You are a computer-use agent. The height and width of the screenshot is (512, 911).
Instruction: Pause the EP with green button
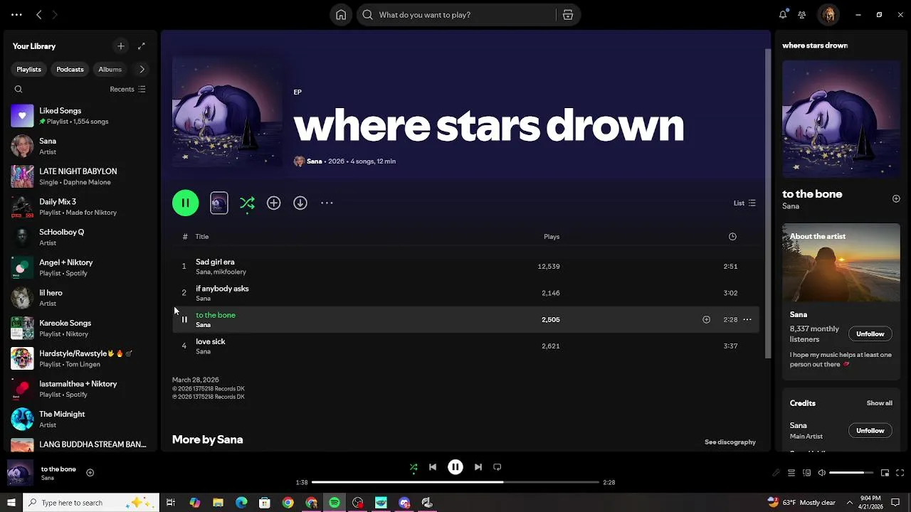[x=185, y=203]
